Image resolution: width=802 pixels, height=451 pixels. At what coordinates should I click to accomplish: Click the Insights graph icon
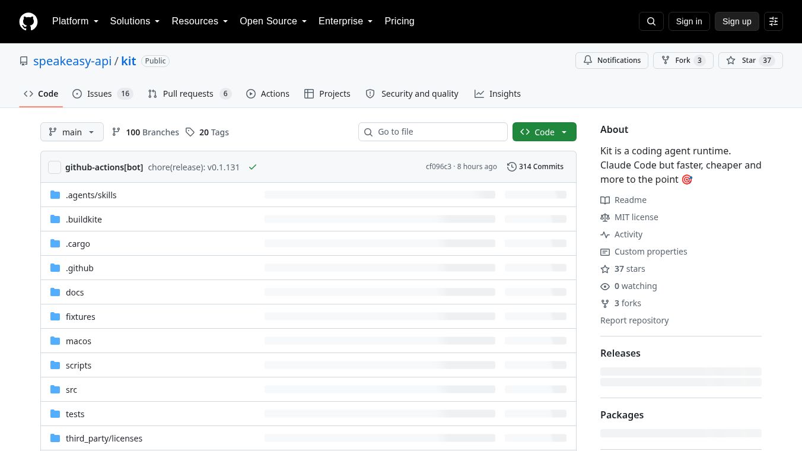click(479, 94)
